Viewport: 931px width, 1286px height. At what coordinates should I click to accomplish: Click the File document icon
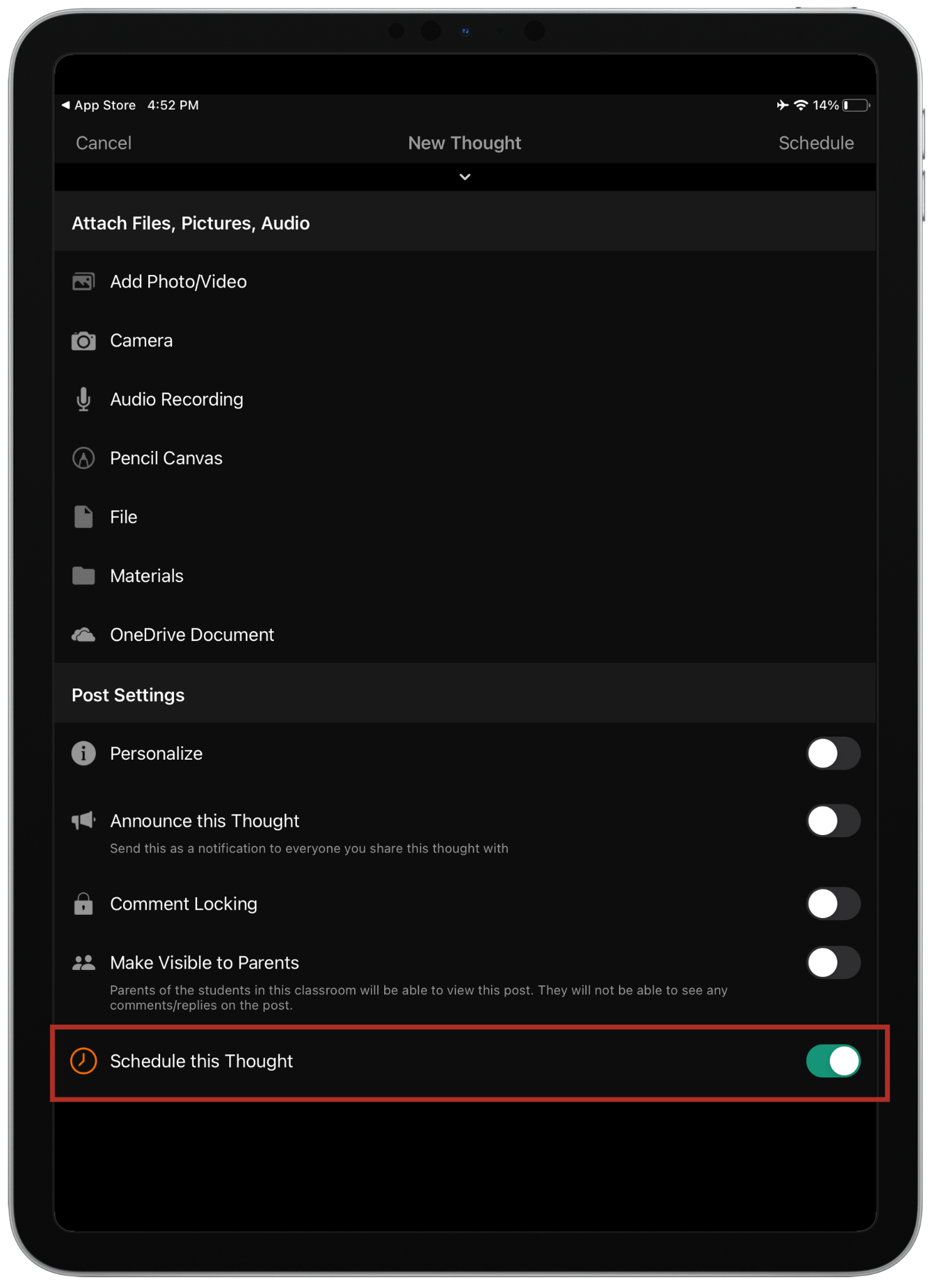83,517
